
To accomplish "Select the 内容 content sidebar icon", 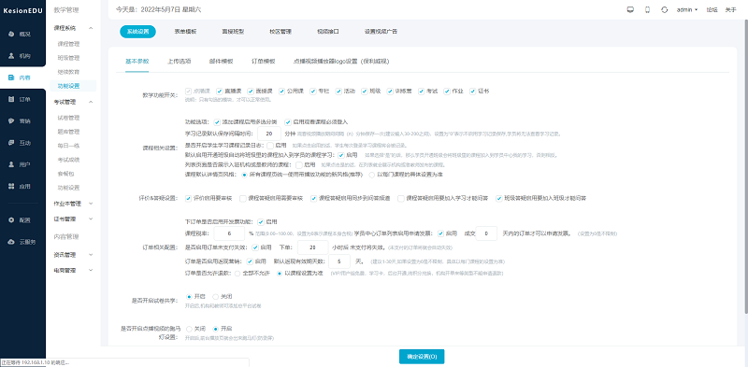I will 11,78.
